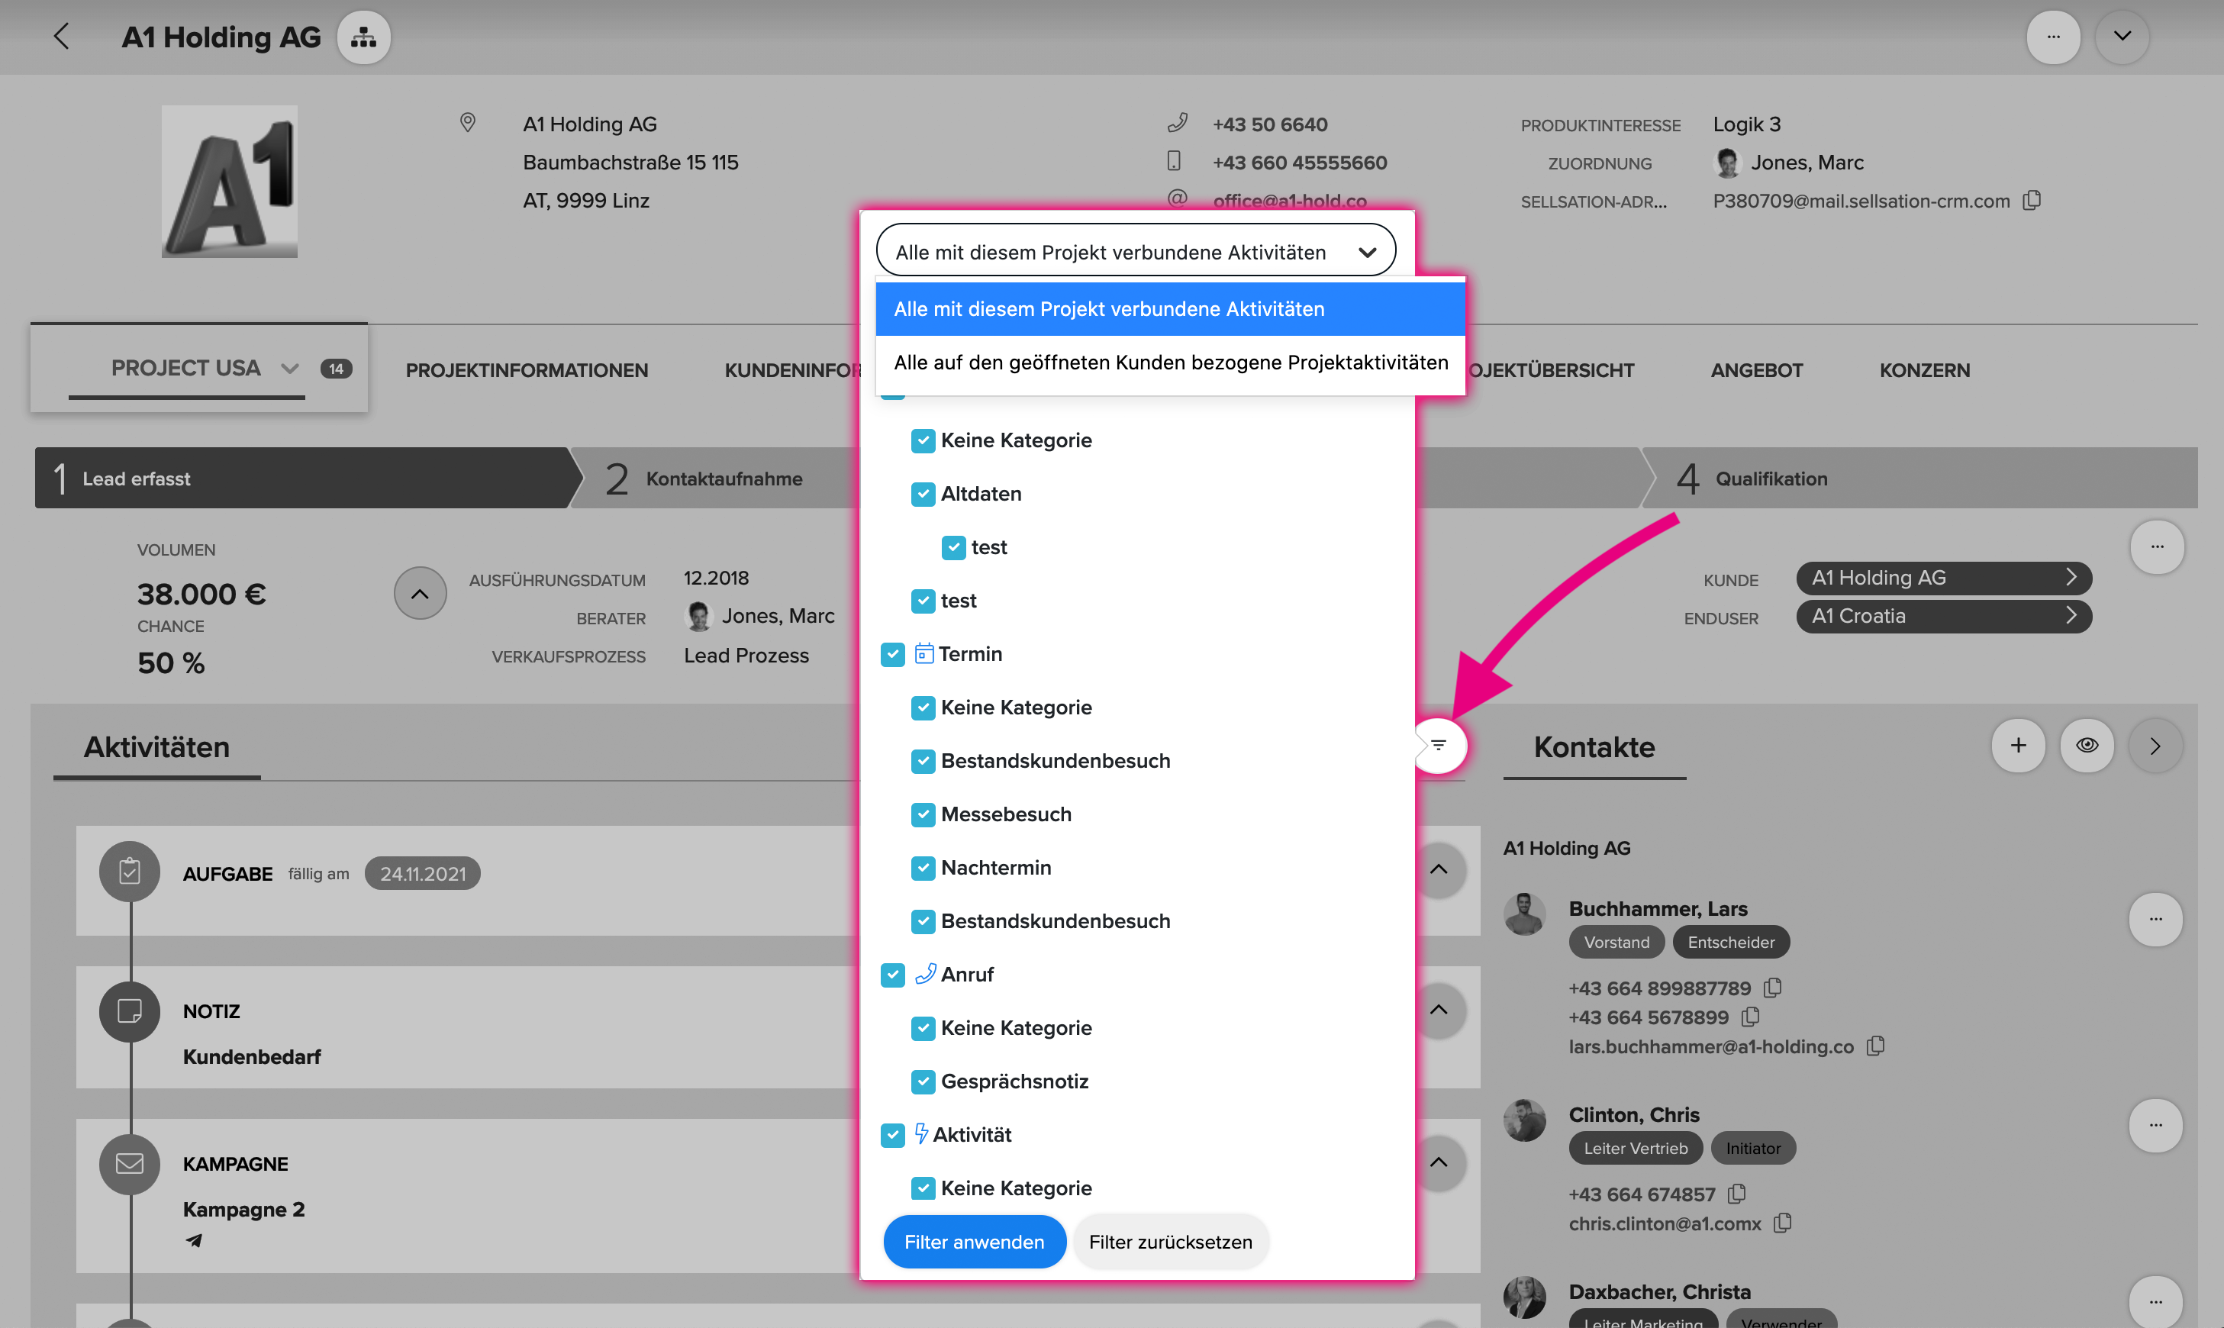
Task: Uncheck the Termin activity type checkbox
Action: pos(892,654)
